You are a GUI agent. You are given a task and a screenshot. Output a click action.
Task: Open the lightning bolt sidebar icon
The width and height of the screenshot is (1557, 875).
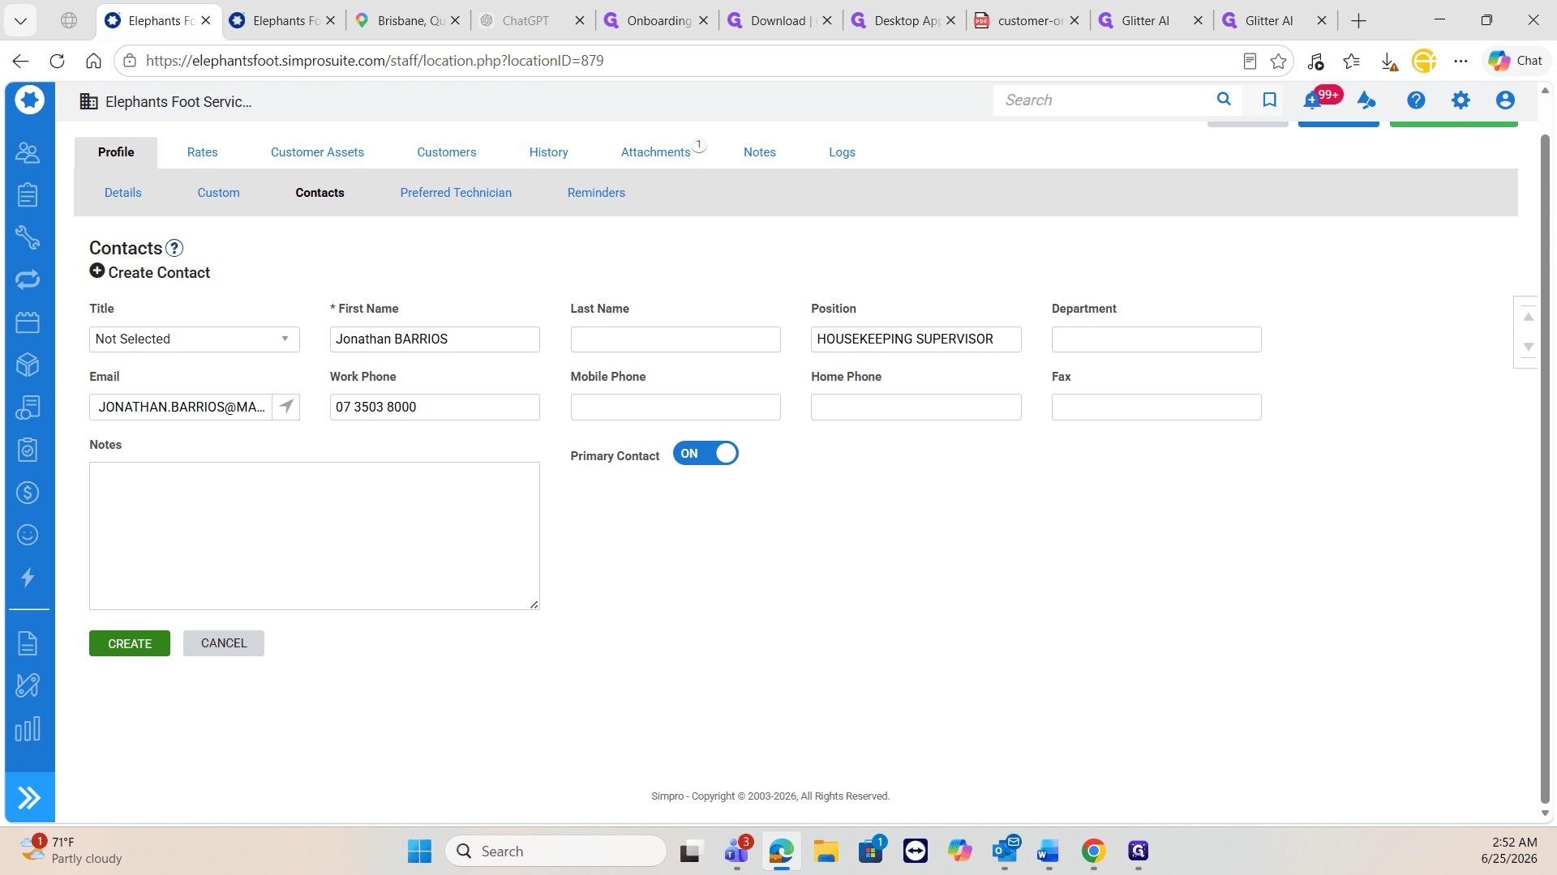click(x=28, y=578)
